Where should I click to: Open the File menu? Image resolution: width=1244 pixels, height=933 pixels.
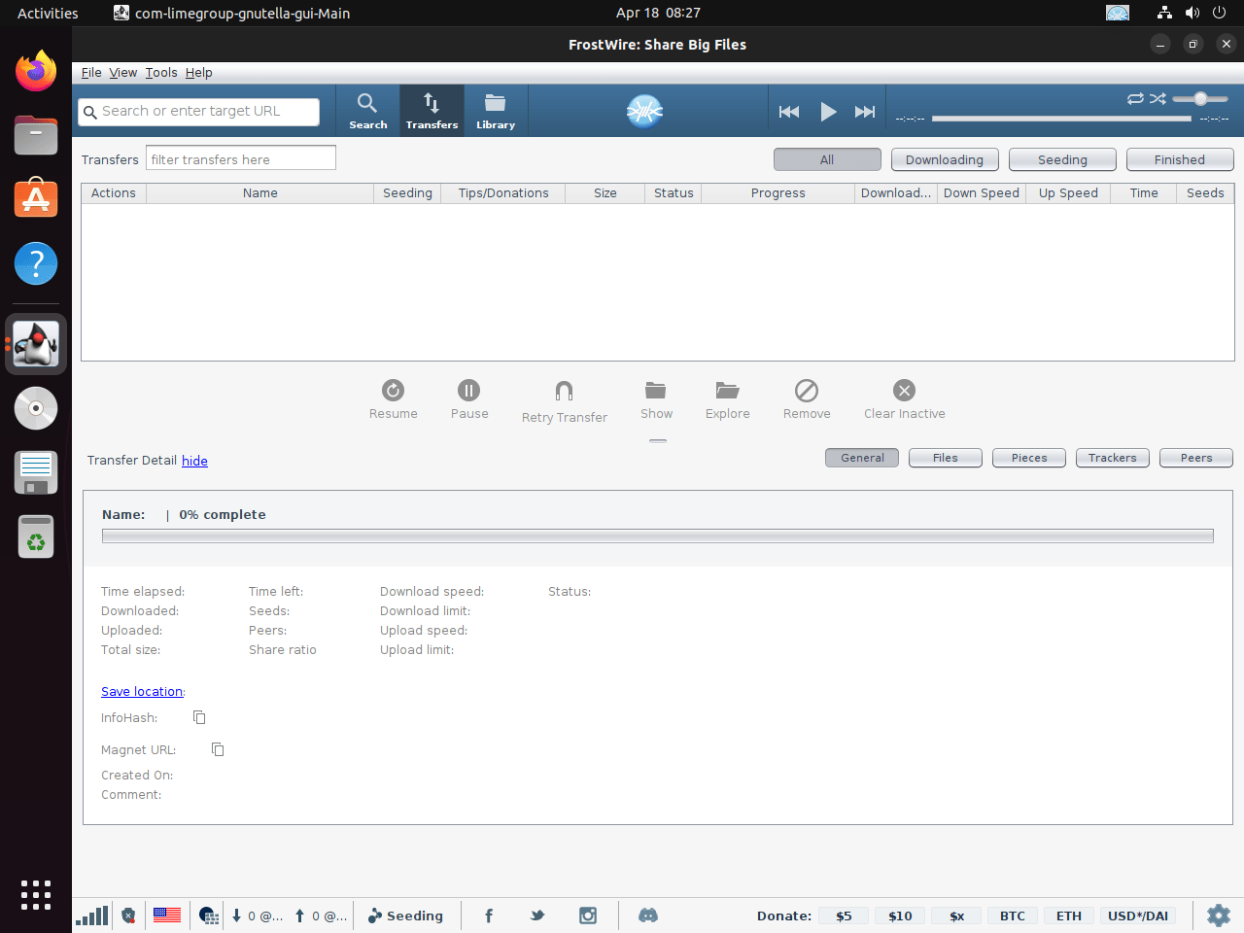coord(91,73)
